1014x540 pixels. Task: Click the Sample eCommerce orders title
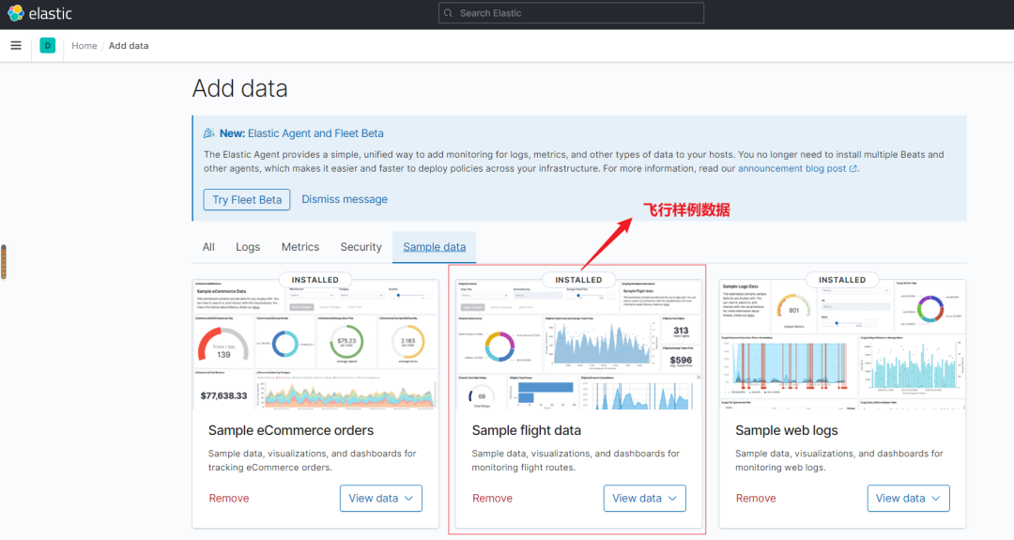click(x=291, y=431)
